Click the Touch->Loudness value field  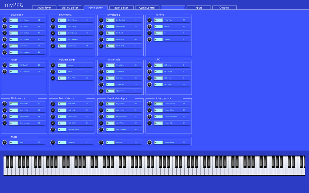point(159,117)
